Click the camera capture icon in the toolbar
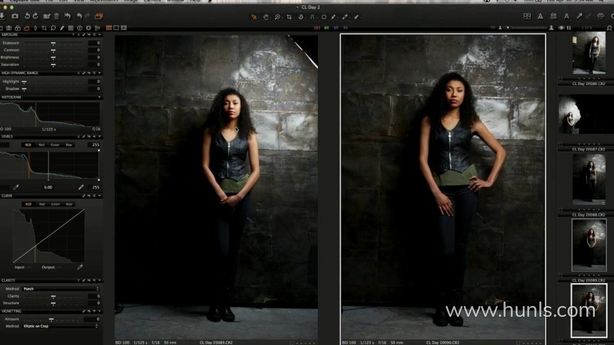The width and height of the screenshot is (614, 345). 15,16
